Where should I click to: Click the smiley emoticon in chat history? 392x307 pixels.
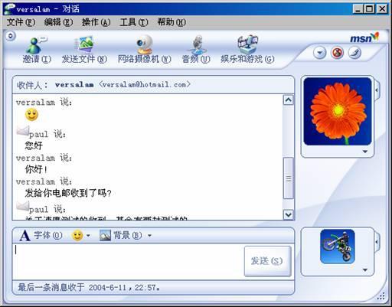(x=31, y=115)
